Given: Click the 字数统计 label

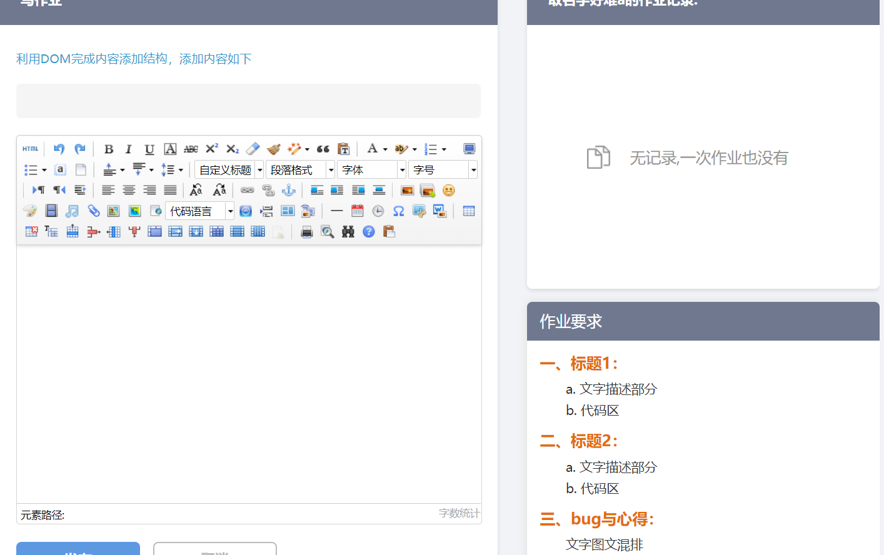Looking at the screenshot, I should [459, 513].
